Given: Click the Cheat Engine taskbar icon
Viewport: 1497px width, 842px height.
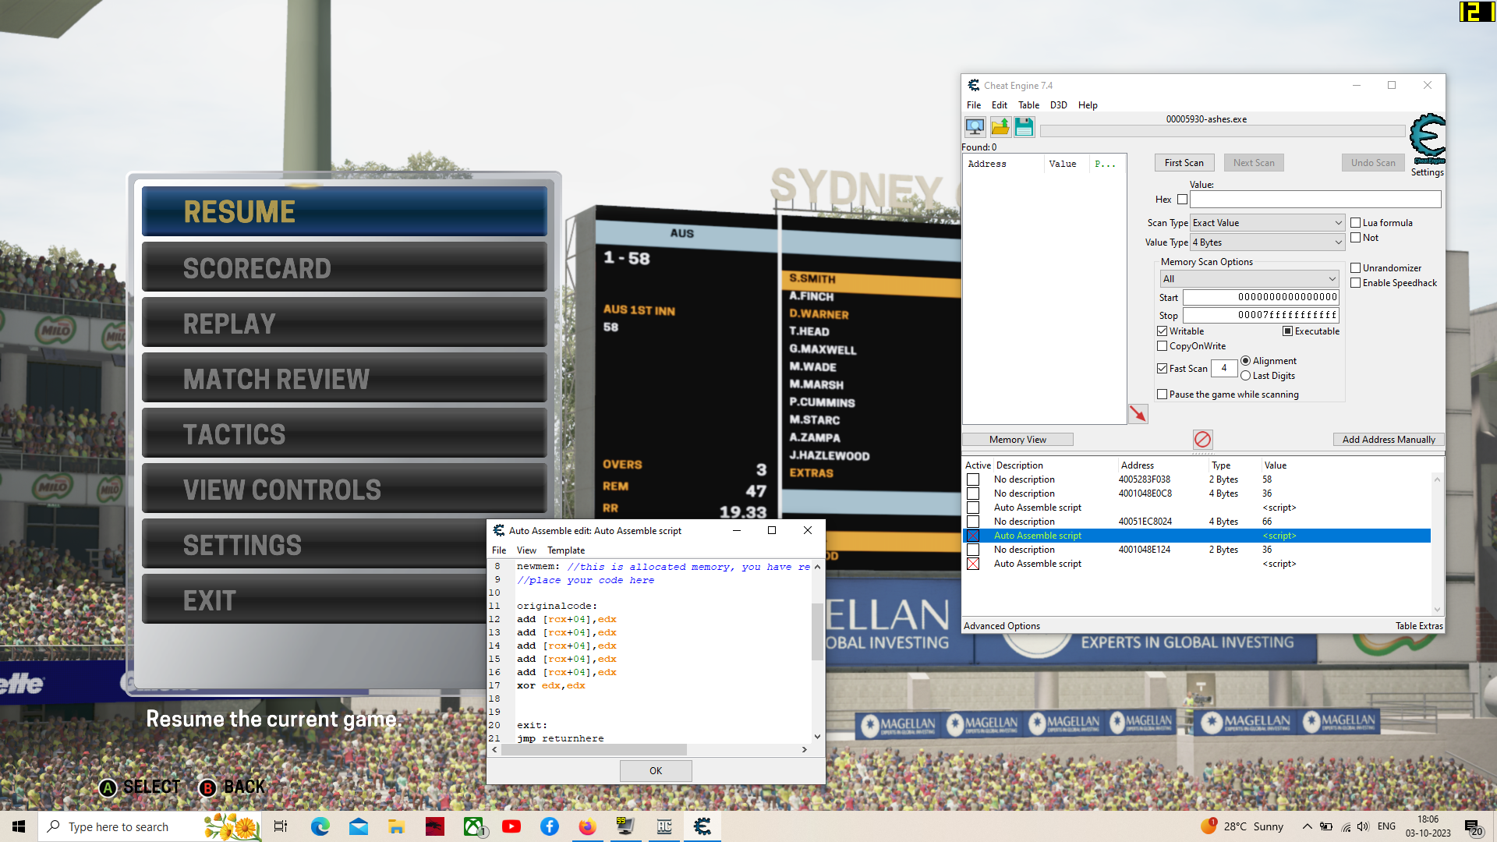Looking at the screenshot, I should [x=702, y=826].
